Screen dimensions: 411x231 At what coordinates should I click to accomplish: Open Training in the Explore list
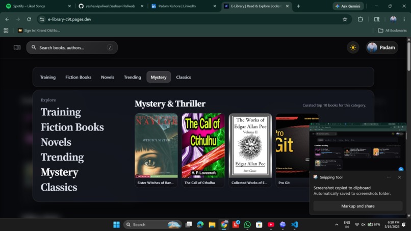[61, 112]
